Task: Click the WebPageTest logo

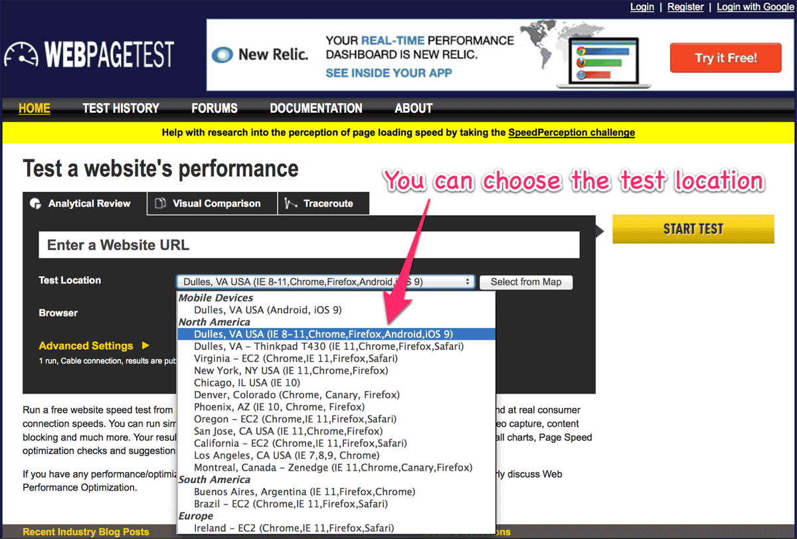Action: [x=89, y=54]
